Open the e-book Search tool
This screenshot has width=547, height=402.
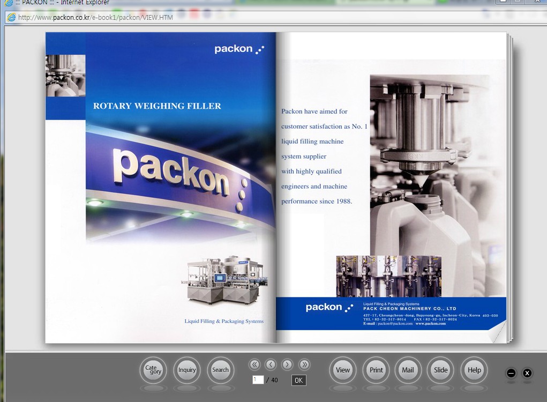(220, 370)
